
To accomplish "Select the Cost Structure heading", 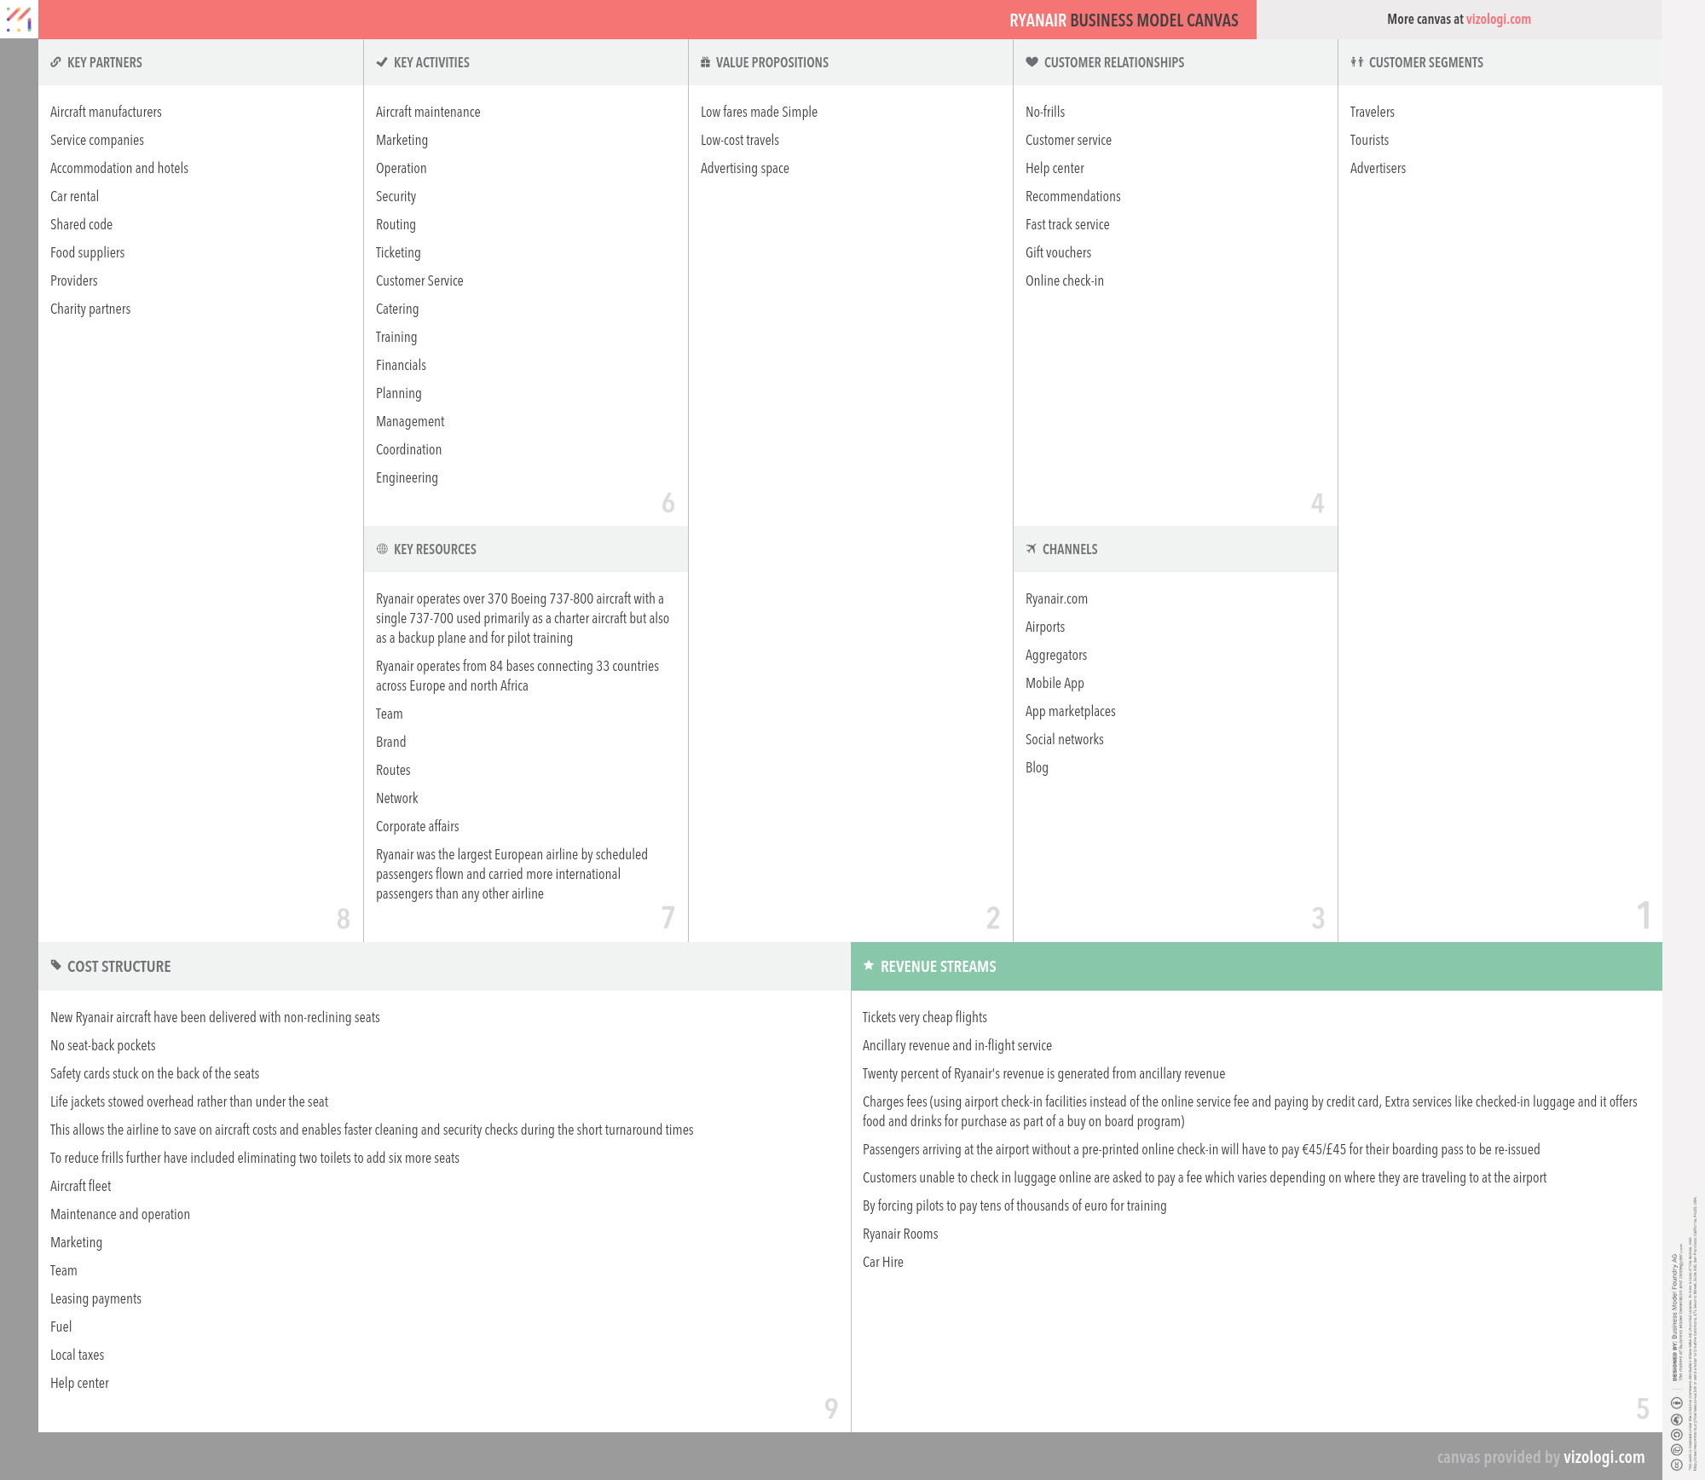I will 118,966.
